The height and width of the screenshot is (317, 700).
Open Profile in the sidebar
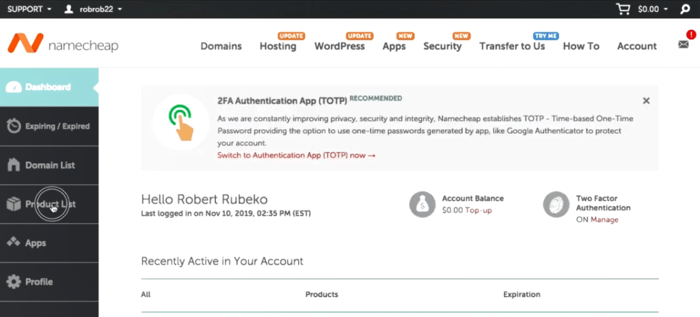tap(49, 281)
